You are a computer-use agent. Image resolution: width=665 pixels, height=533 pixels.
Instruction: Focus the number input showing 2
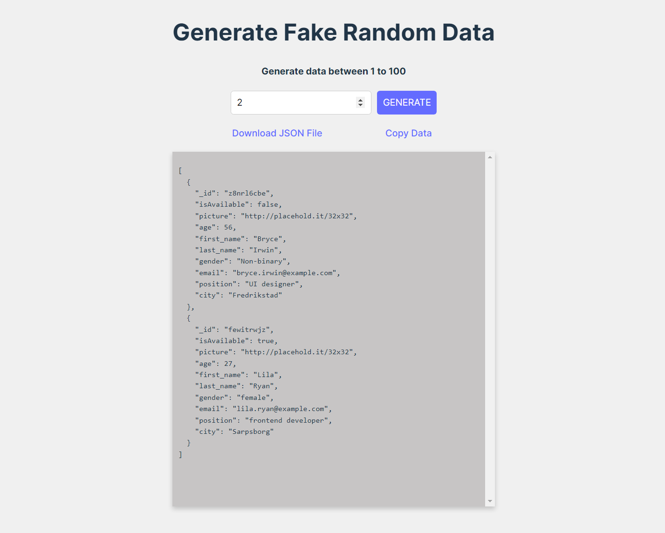[294, 102]
